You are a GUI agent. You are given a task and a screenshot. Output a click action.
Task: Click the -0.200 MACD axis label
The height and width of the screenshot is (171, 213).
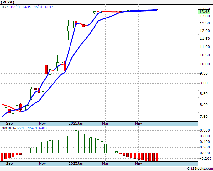coord(205,158)
